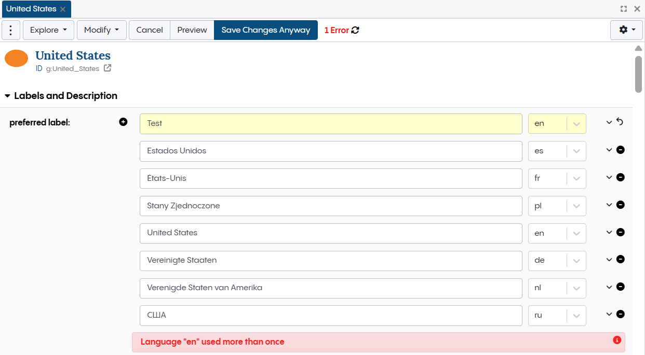The image size is (645, 355).
Task: Remove the Estados Unidos label
Action: point(620,150)
